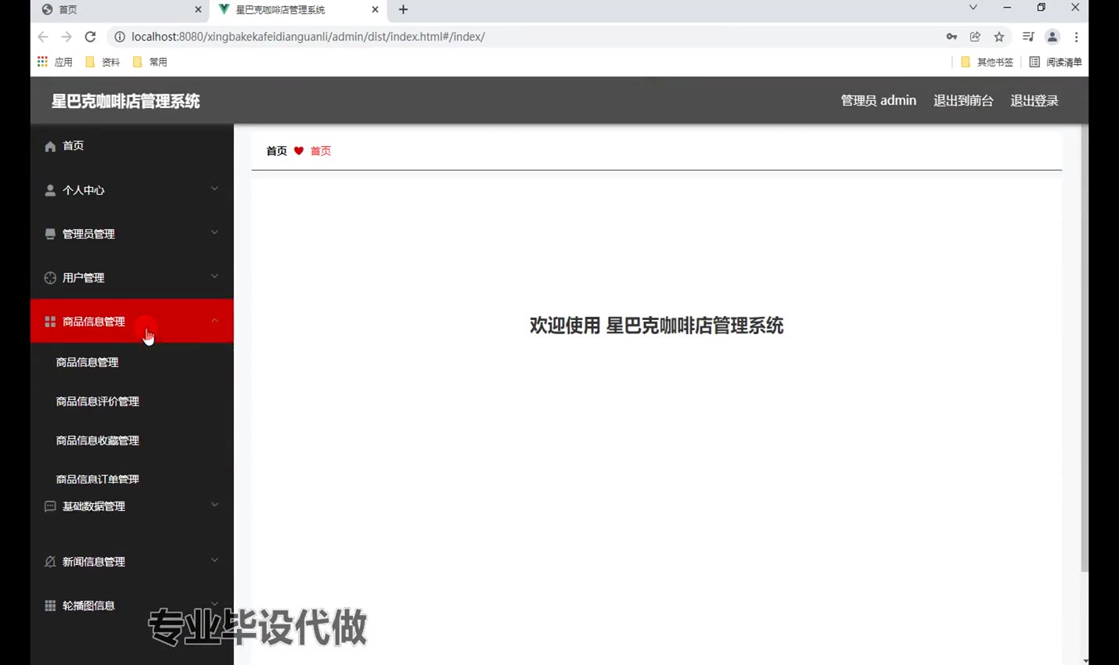Click 退出到前台 in the header

(963, 101)
